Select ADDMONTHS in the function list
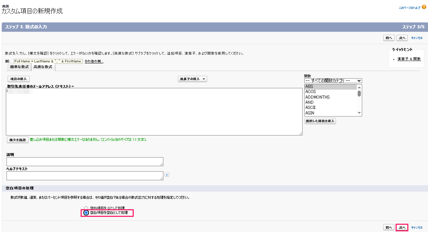428x232 pixels. coord(330,97)
